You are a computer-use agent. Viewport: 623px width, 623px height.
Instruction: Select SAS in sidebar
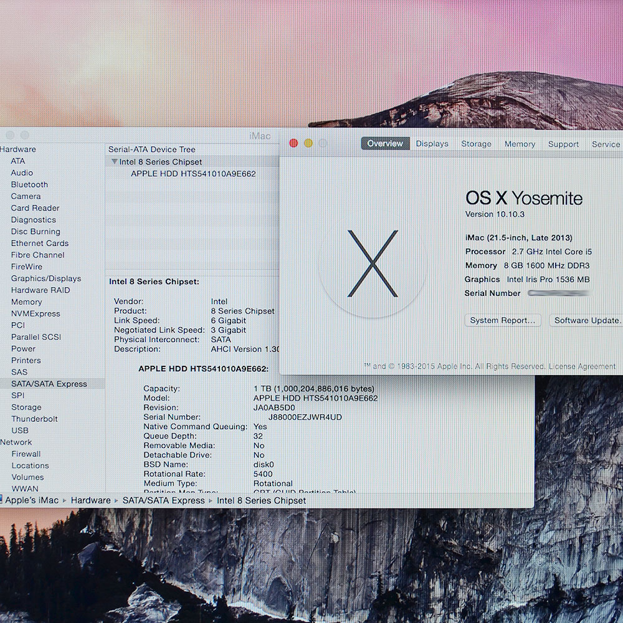(19, 372)
